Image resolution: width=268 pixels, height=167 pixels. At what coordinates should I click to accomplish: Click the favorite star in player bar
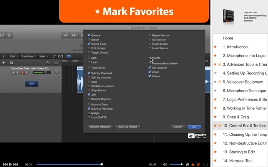tap(193, 165)
